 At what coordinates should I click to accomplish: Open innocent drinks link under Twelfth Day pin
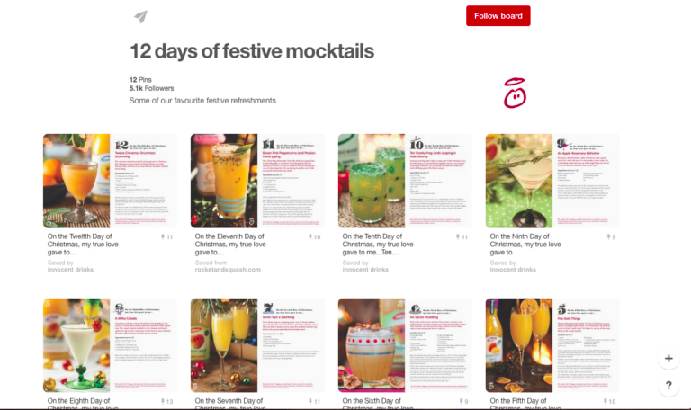pos(70,270)
